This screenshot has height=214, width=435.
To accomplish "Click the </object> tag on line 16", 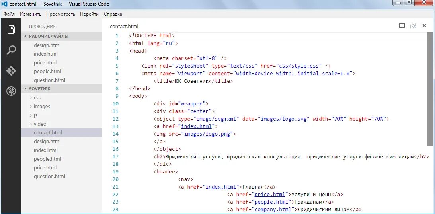I will click(167, 149).
